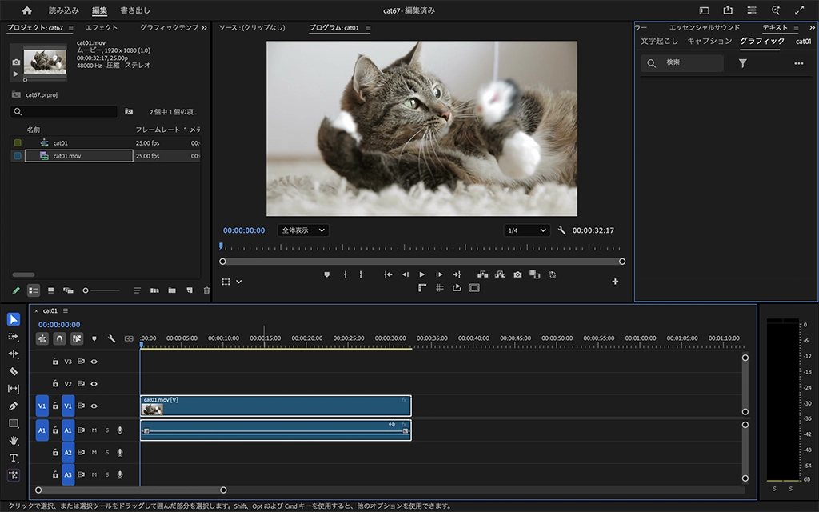Image resolution: width=819 pixels, height=512 pixels.
Task: Expand the project panel overflow tabs chevron
Action: 203,28
